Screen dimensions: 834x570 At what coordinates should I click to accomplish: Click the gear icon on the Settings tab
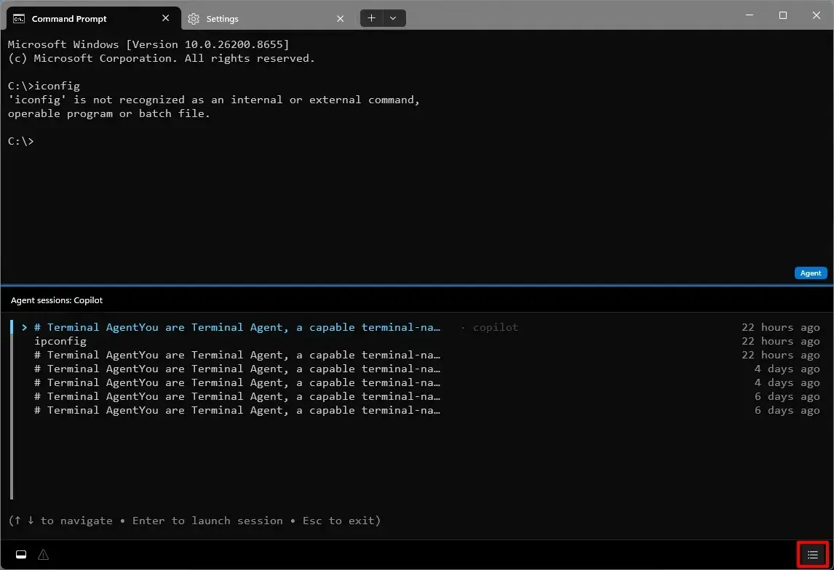tap(194, 19)
